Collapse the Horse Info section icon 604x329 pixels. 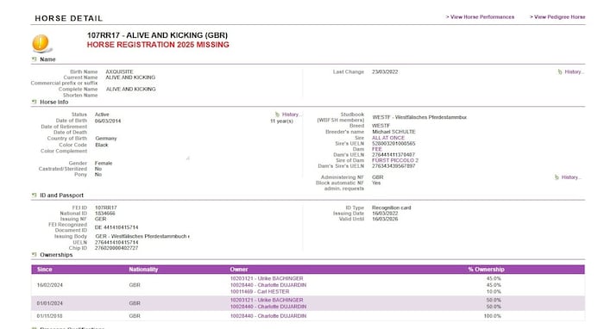[35, 102]
